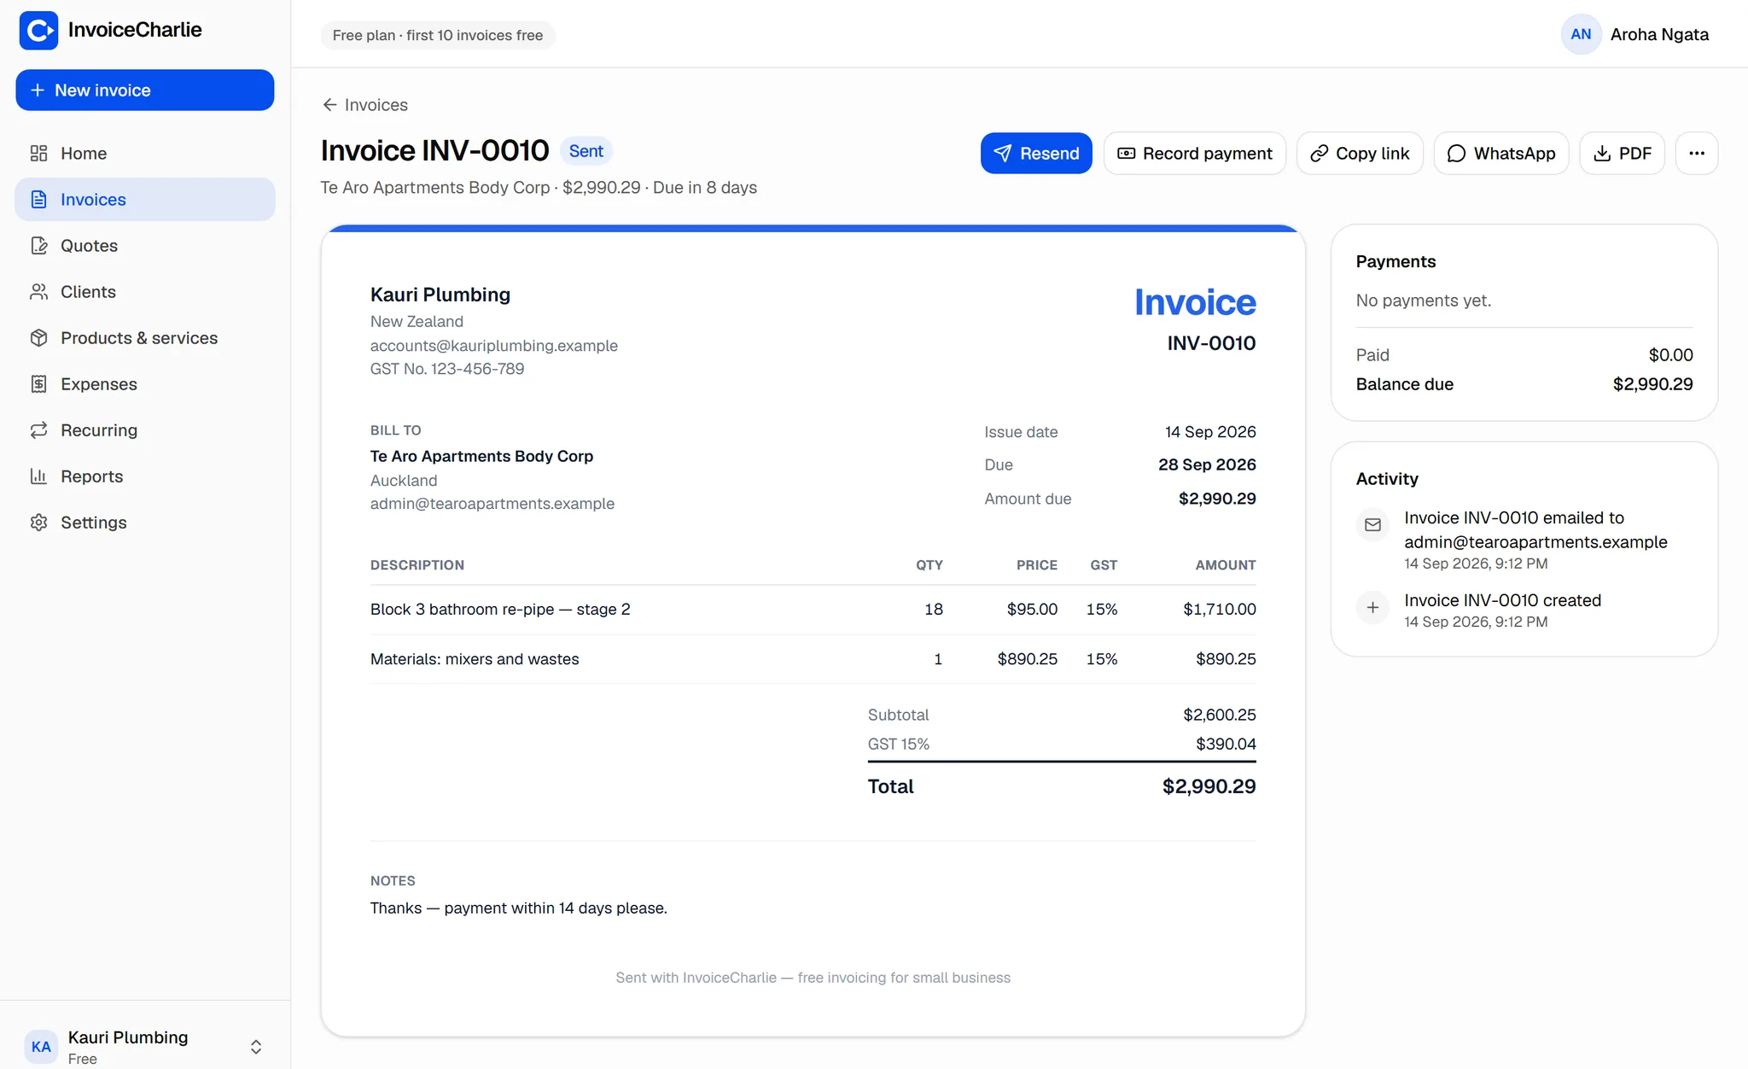Click the Clients people icon
1748x1069 pixels.
pos(38,292)
